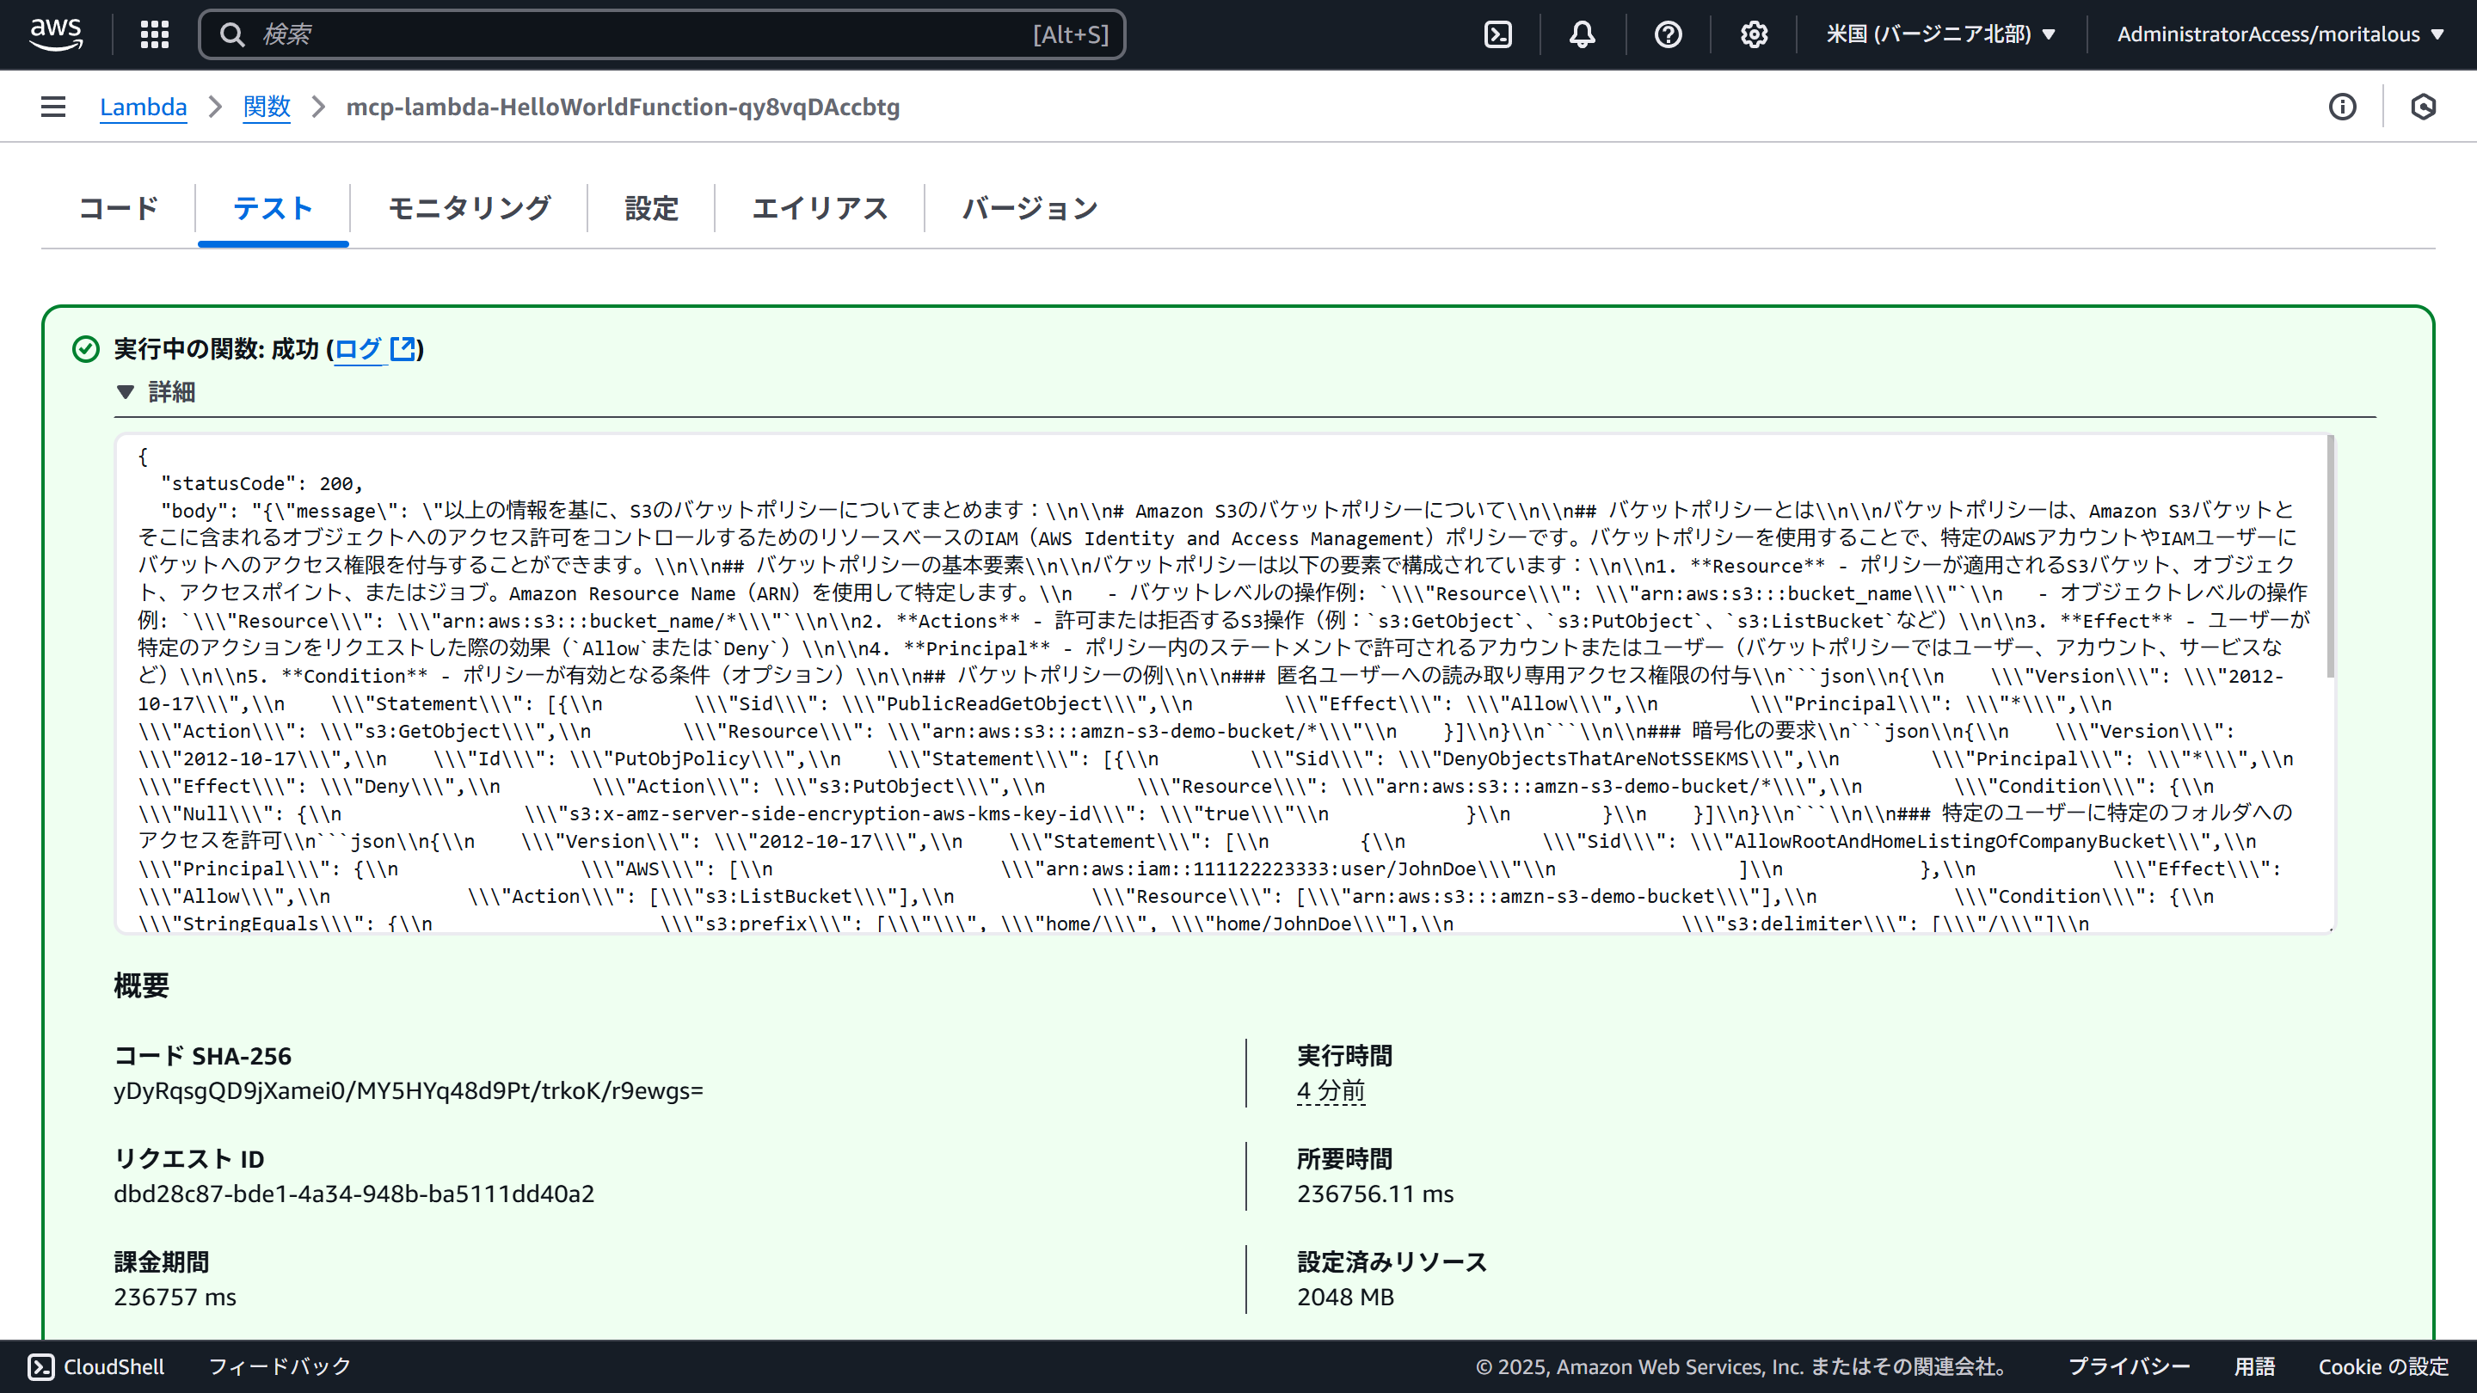Open CloudShell from the top bar icon
Screen dimensions: 2477x1393
click(1498, 34)
